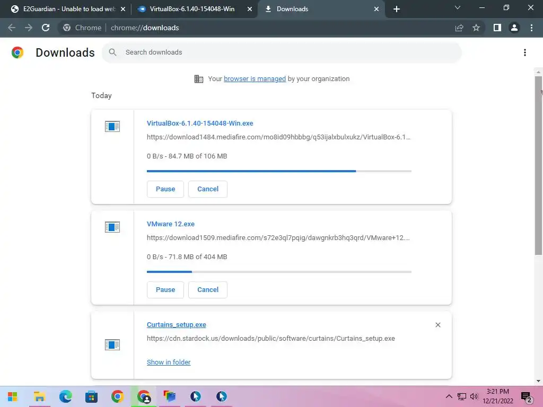Close the VirtualBox-6.1.40 tab
The width and height of the screenshot is (543, 407).
pyautogui.click(x=250, y=9)
